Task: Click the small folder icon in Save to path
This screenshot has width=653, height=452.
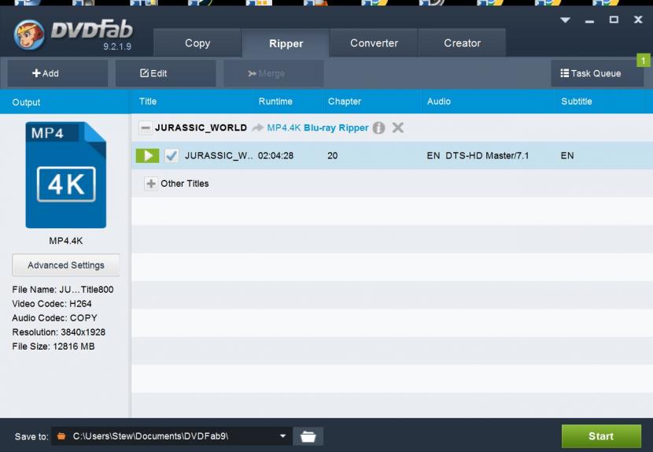Action: [61, 436]
